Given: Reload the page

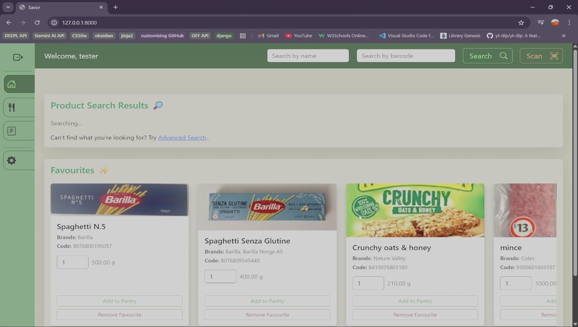Looking at the screenshot, I should 37,23.
